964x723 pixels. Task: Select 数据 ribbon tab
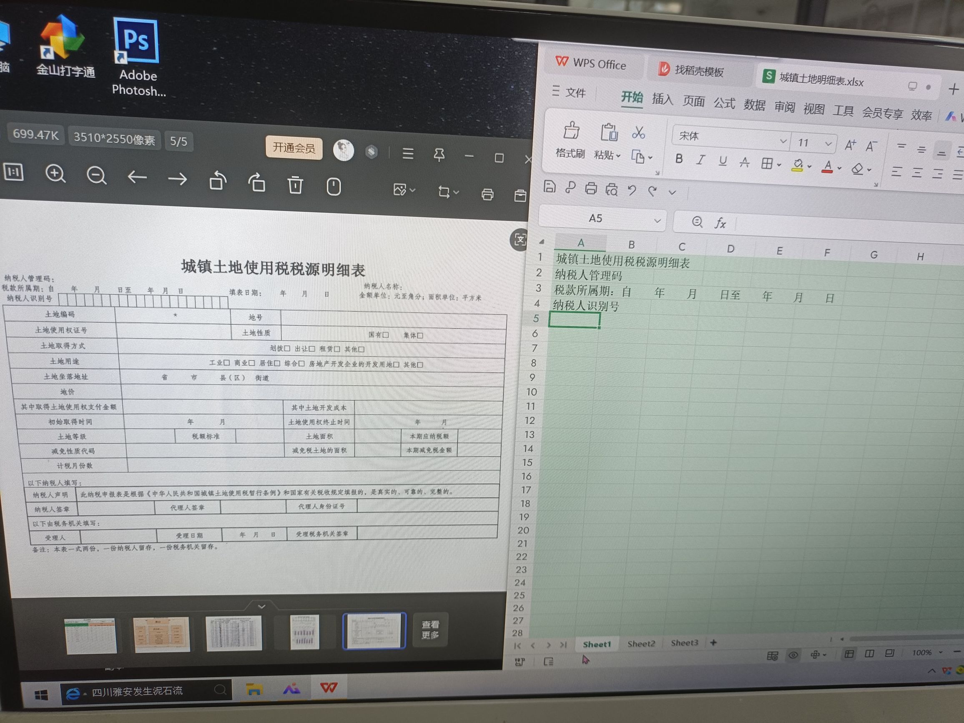[754, 105]
